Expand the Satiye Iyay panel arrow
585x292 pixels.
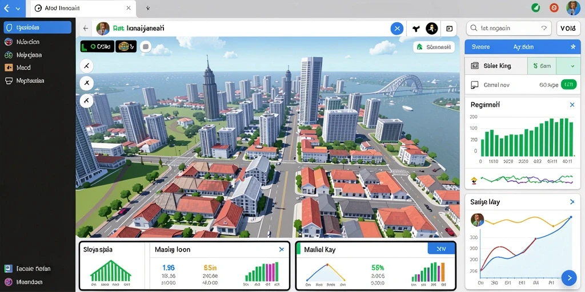572,202
